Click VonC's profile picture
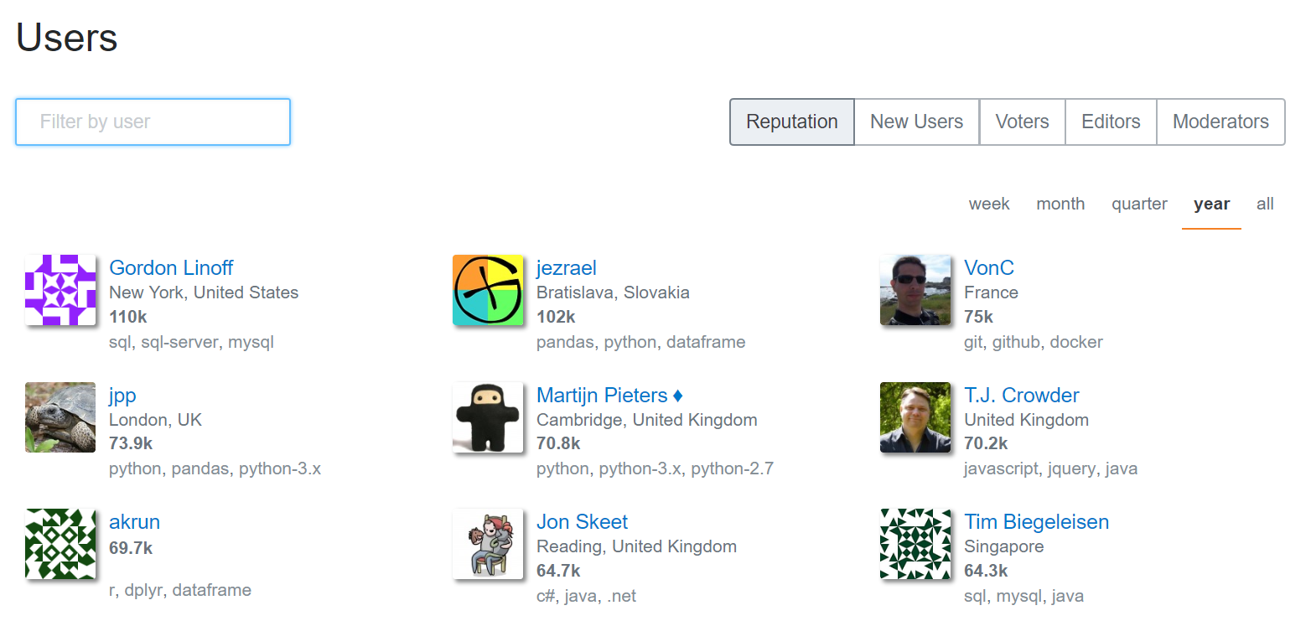The height and width of the screenshot is (621, 1311). [915, 290]
